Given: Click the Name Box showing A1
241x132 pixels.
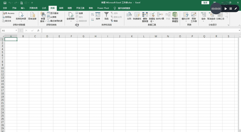Looking at the screenshot, I should coord(8,30).
